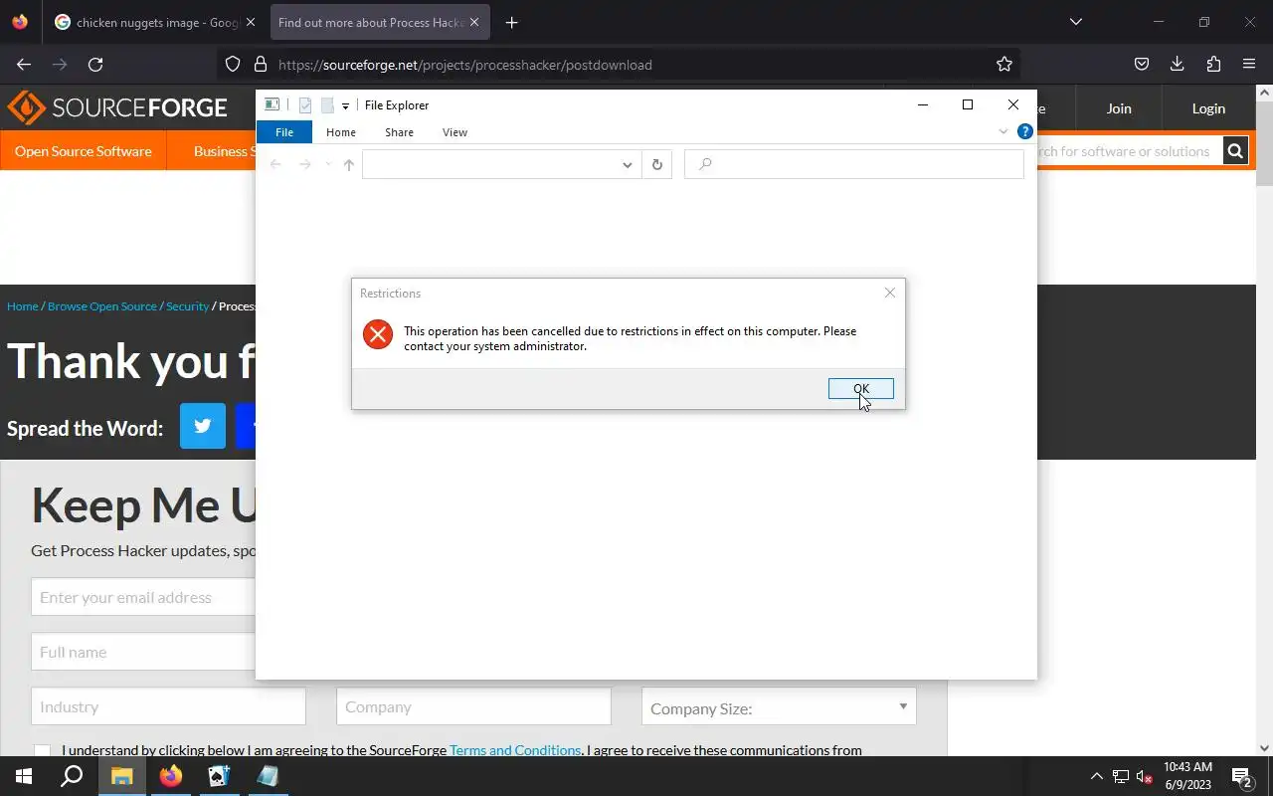Open the View ribbon tab
This screenshot has width=1273, height=796.
[455, 132]
